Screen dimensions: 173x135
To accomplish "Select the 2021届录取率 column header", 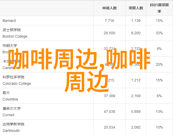I will 159,8.
